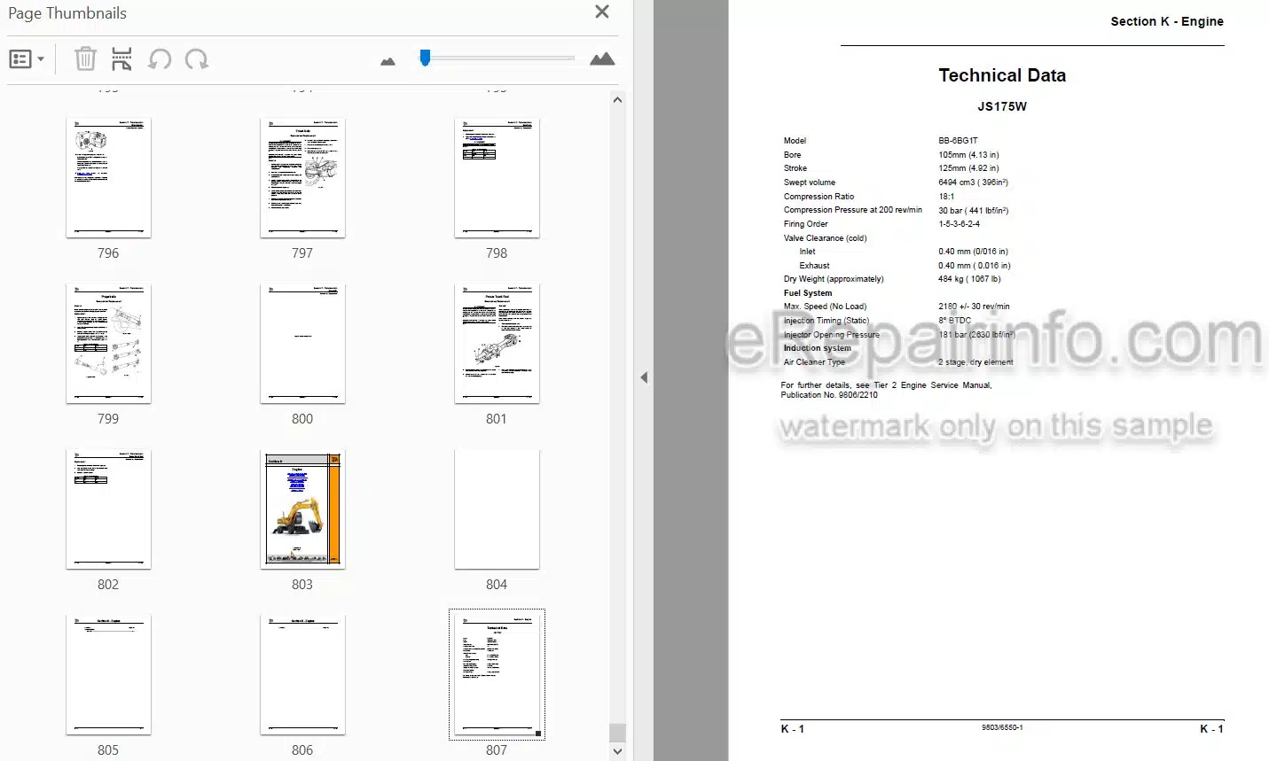Select page 797 thumbnail

point(302,178)
